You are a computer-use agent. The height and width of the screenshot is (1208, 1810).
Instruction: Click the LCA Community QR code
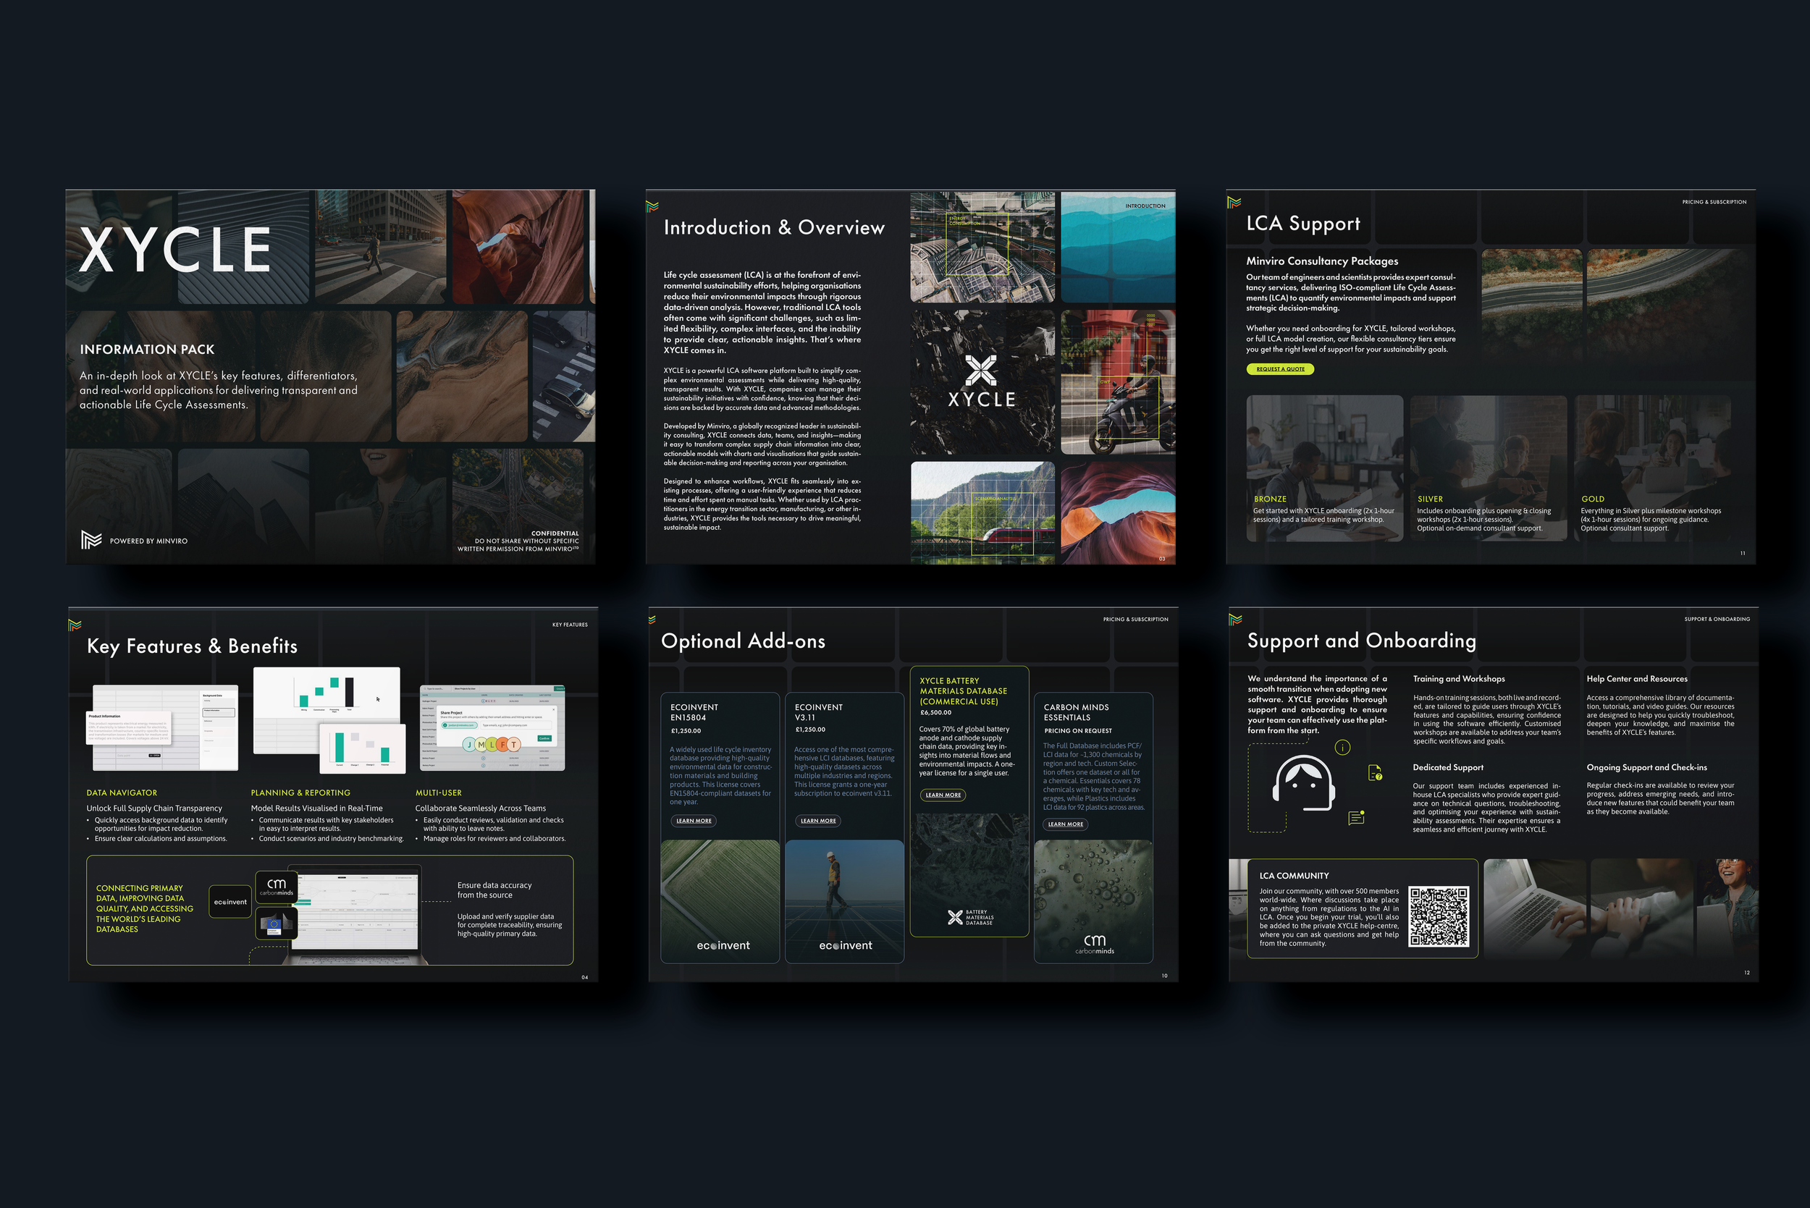(x=1438, y=916)
